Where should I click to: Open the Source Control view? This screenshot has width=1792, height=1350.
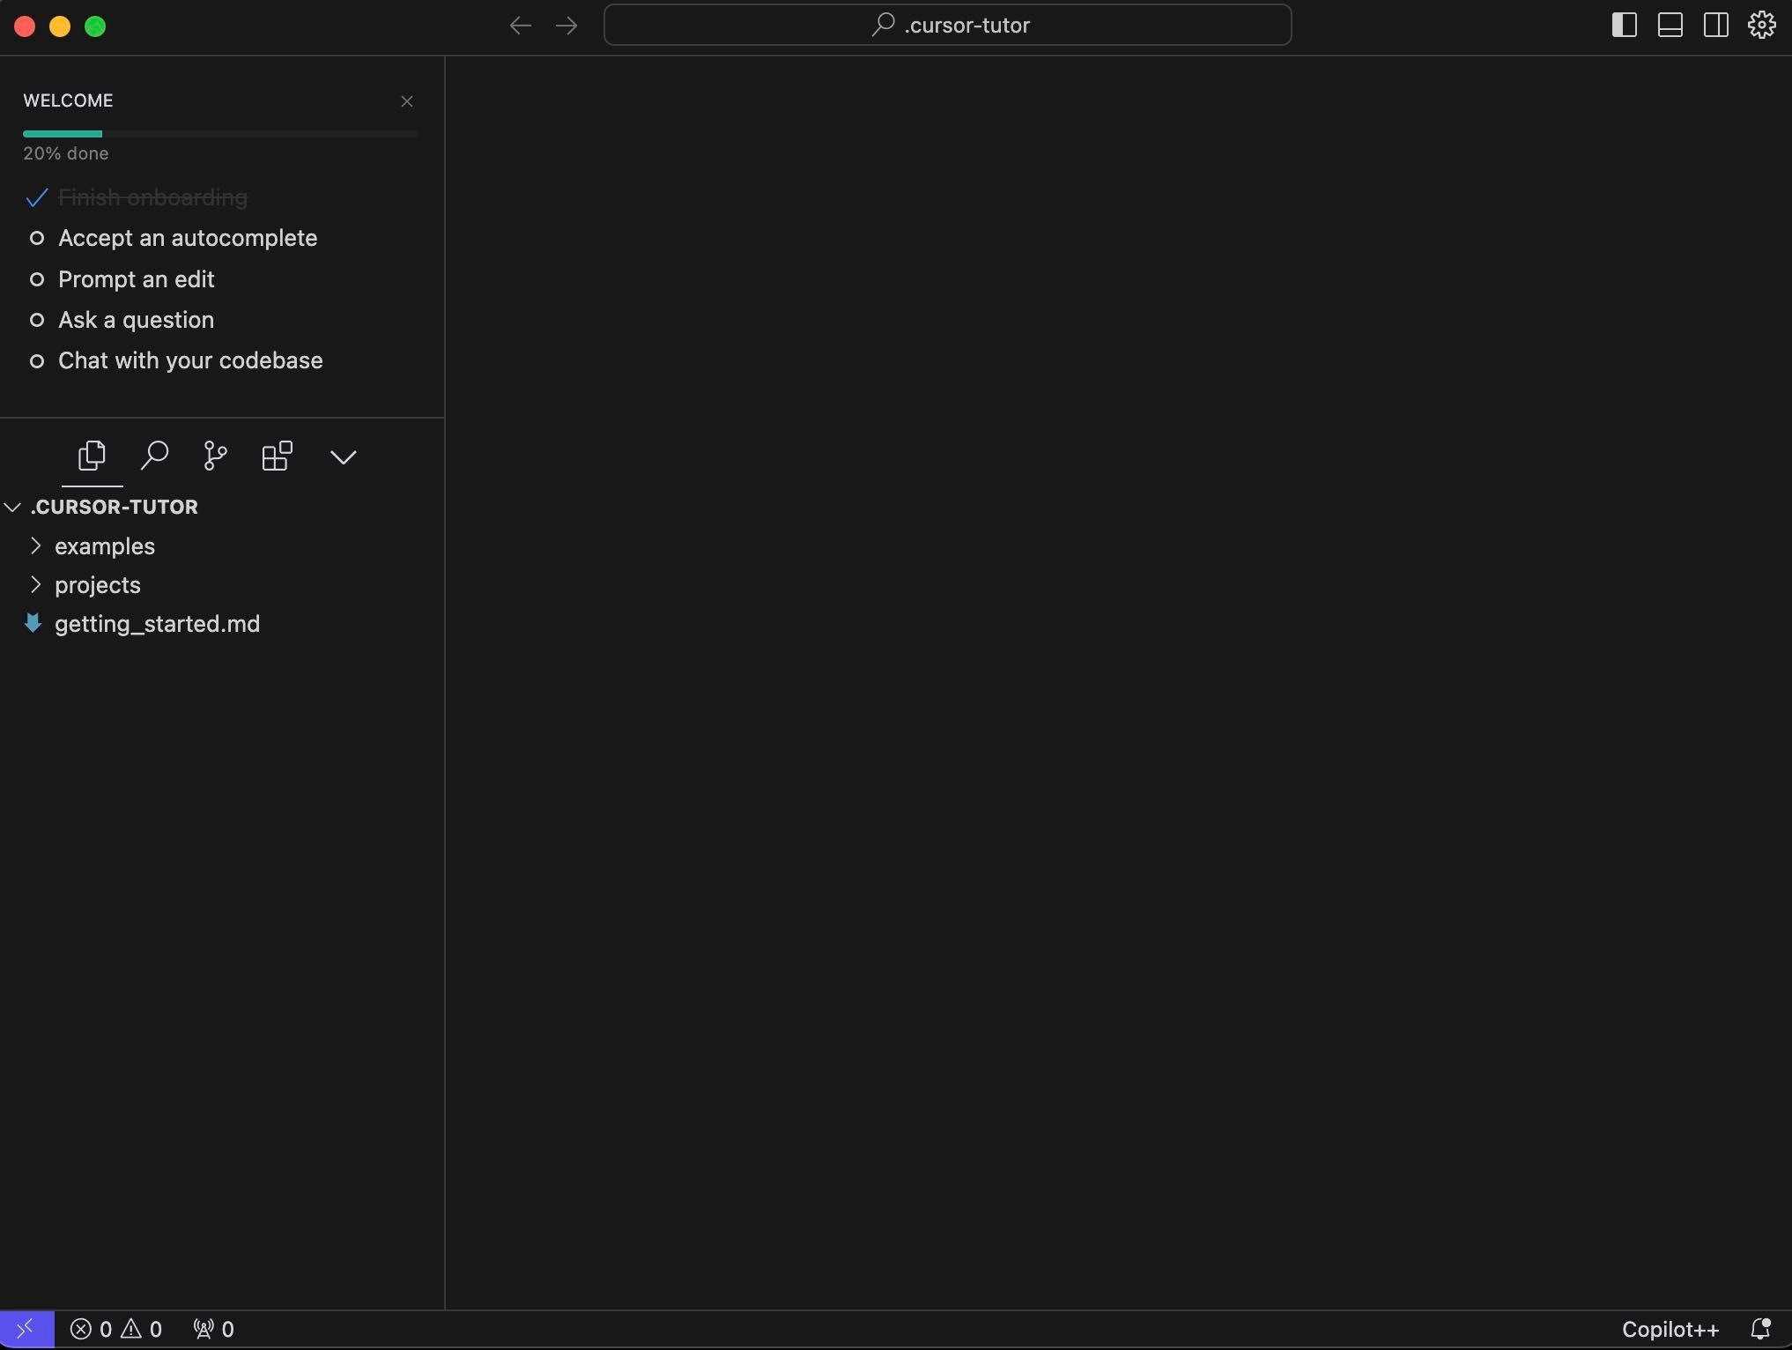215,456
